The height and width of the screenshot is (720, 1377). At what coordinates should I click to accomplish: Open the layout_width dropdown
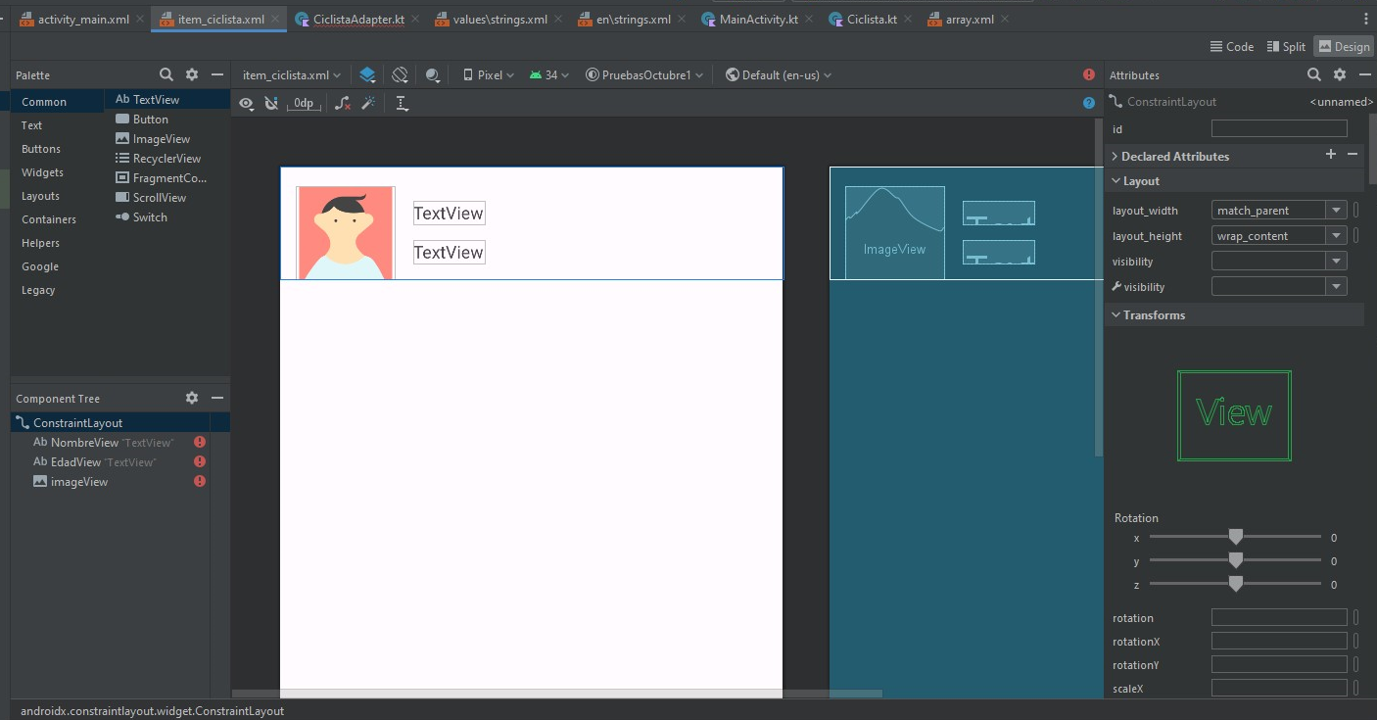1336,211
